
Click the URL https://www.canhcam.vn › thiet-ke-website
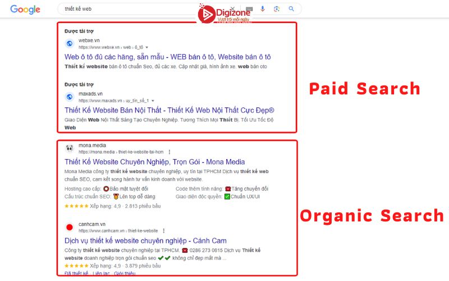click(x=118, y=231)
